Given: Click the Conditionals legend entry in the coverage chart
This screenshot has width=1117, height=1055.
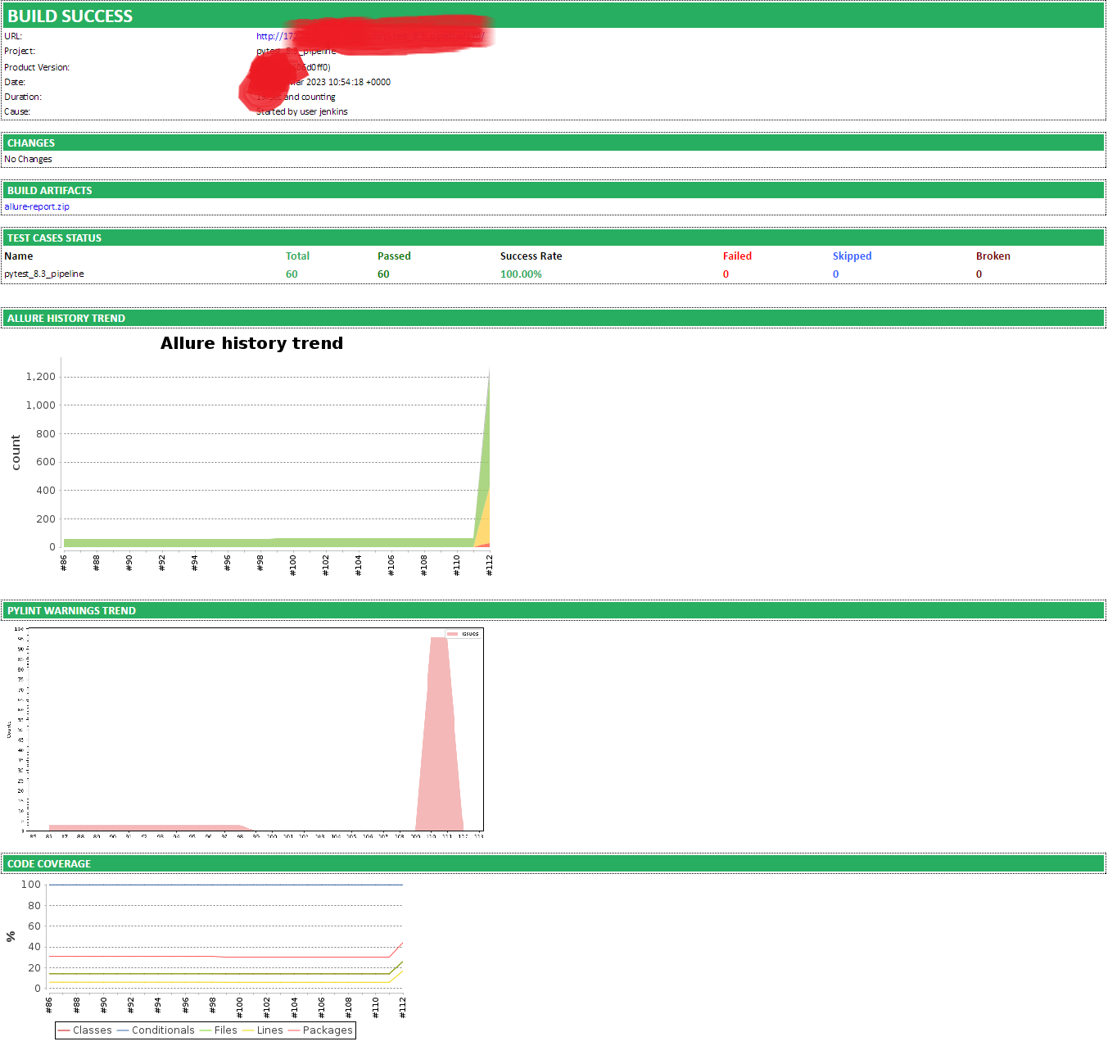Looking at the screenshot, I should coord(156,1030).
